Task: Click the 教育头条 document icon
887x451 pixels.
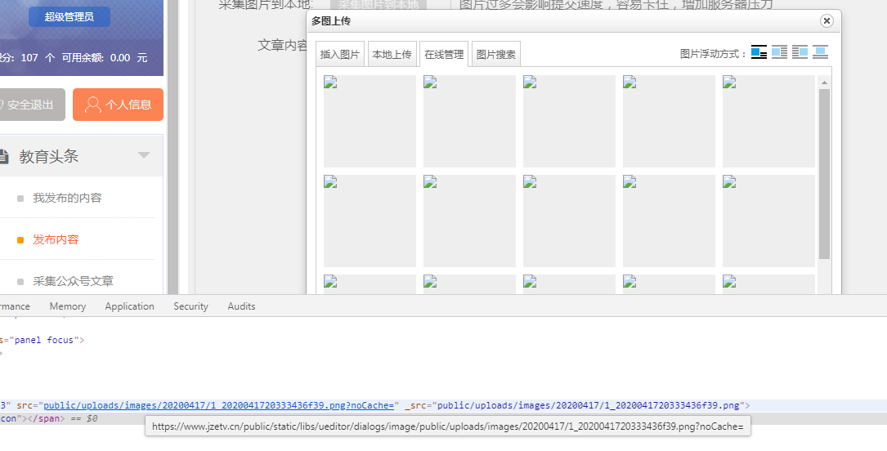Action: pos(3,156)
